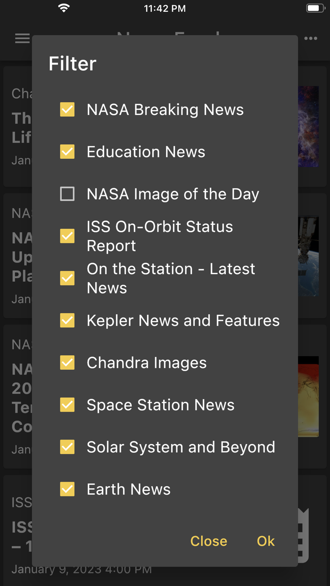330x586 pixels.
Task: Select the January 9 article timestamp
Action: coord(80,569)
